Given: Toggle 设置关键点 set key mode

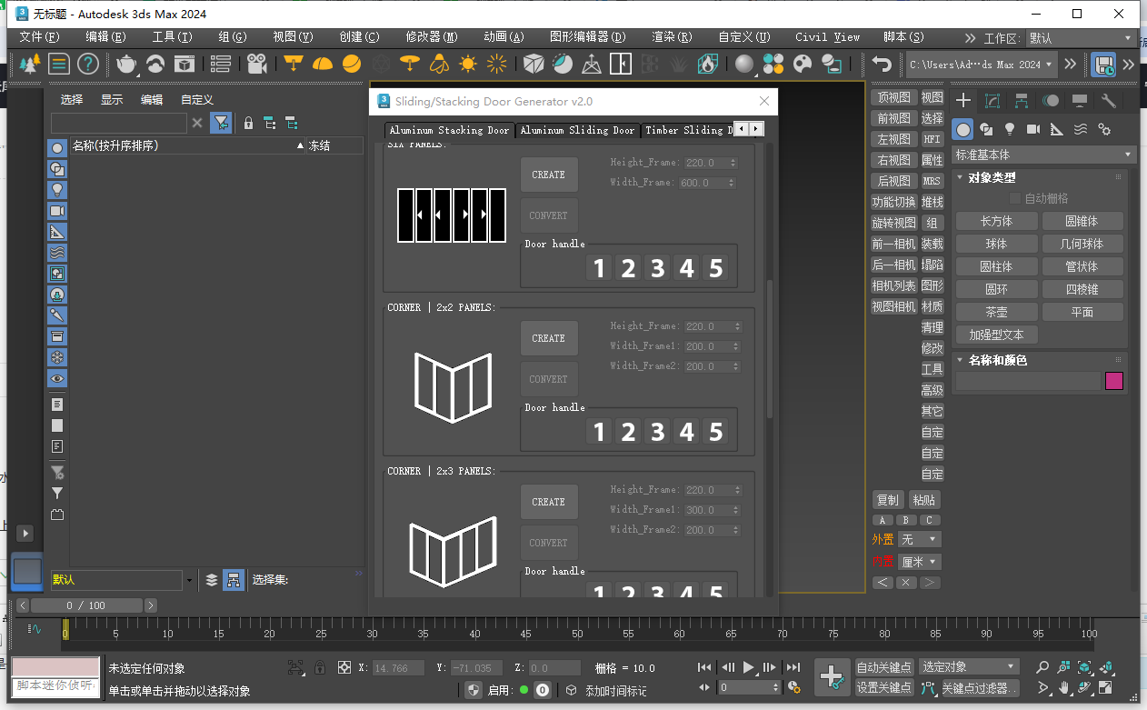Looking at the screenshot, I should pyautogui.click(x=884, y=688).
